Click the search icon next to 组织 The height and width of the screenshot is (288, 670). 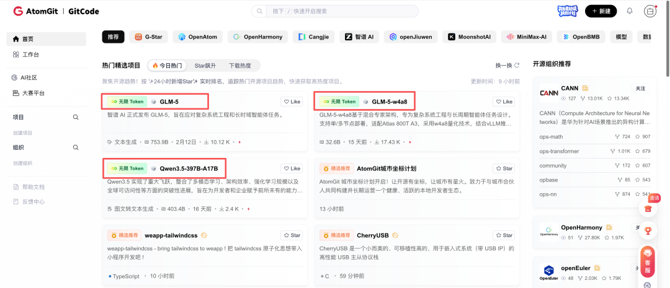click(76, 147)
